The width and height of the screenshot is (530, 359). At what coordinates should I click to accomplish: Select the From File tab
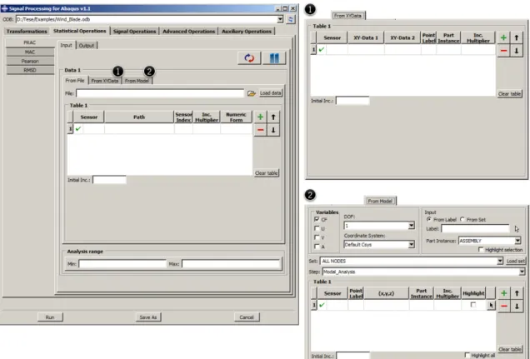(x=75, y=80)
